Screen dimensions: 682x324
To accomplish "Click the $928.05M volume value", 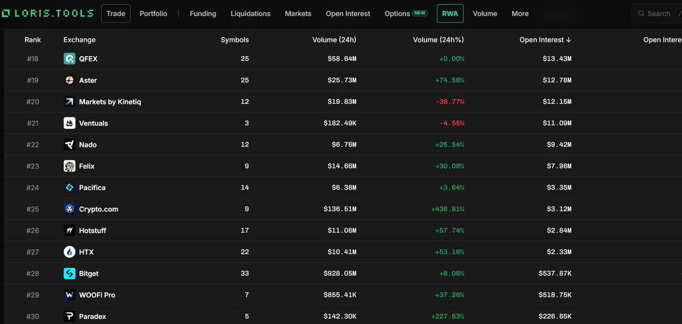I will 339,273.
